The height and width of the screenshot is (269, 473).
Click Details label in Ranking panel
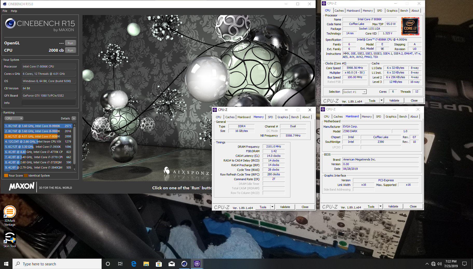65,118
